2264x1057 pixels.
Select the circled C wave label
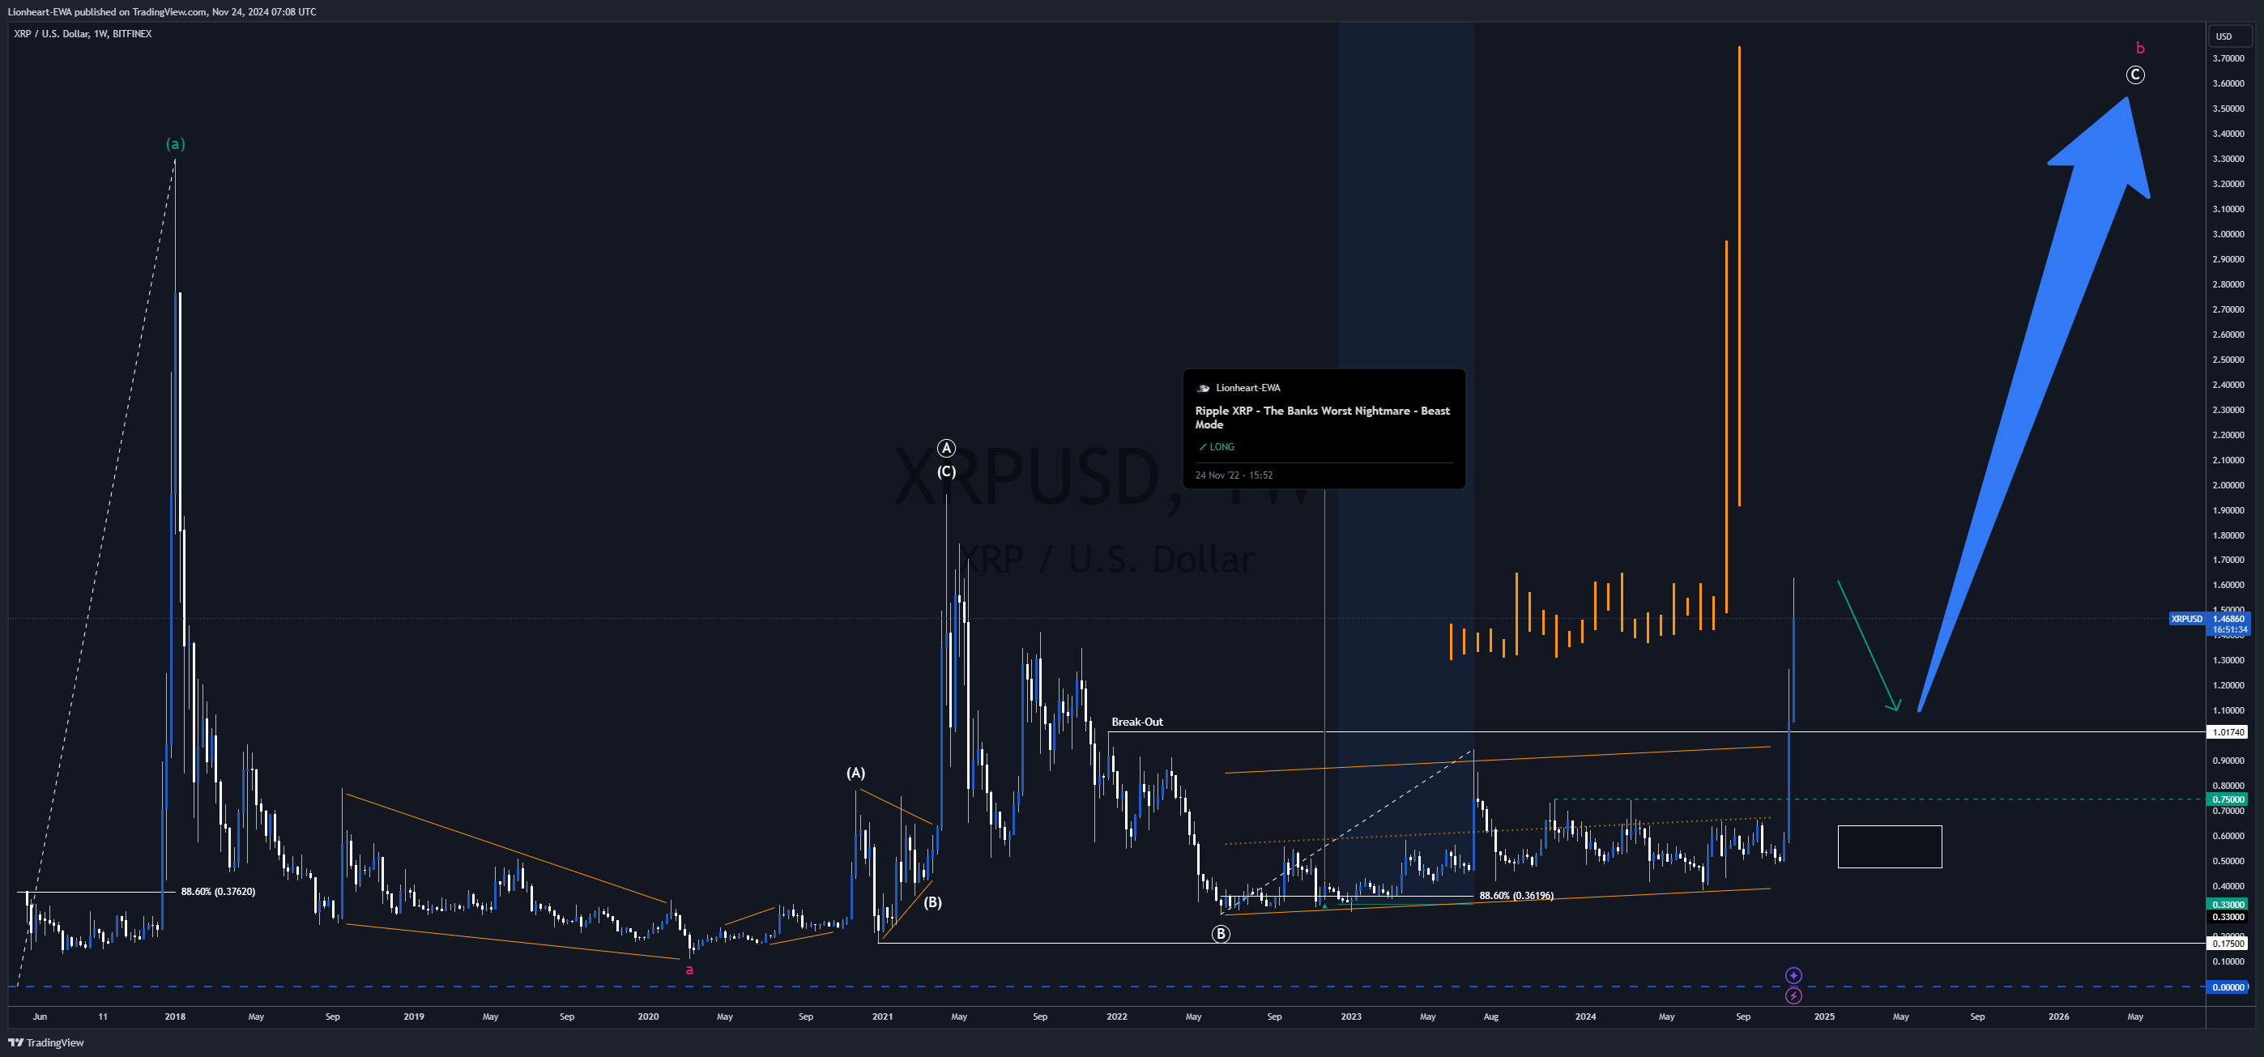click(x=2135, y=75)
